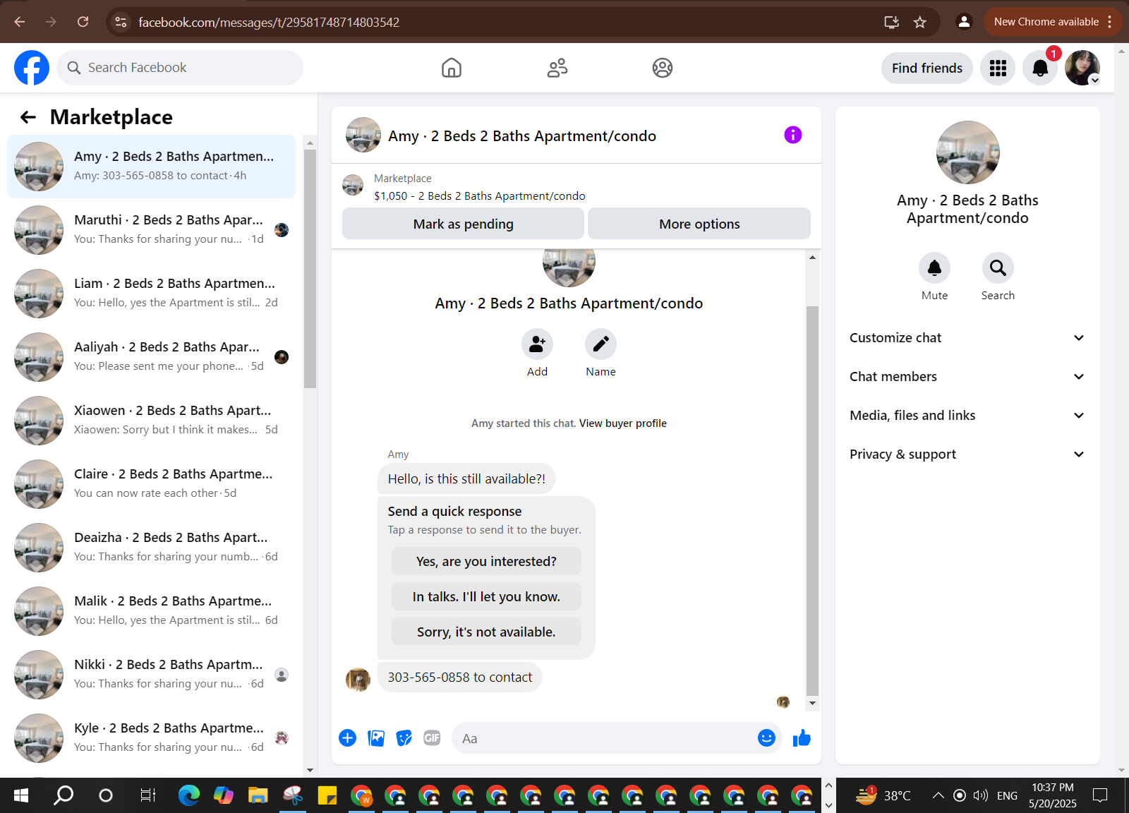Screen dimensions: 1129x813
Task: Go back using Marketplace arrow
Action: (28, 117)
